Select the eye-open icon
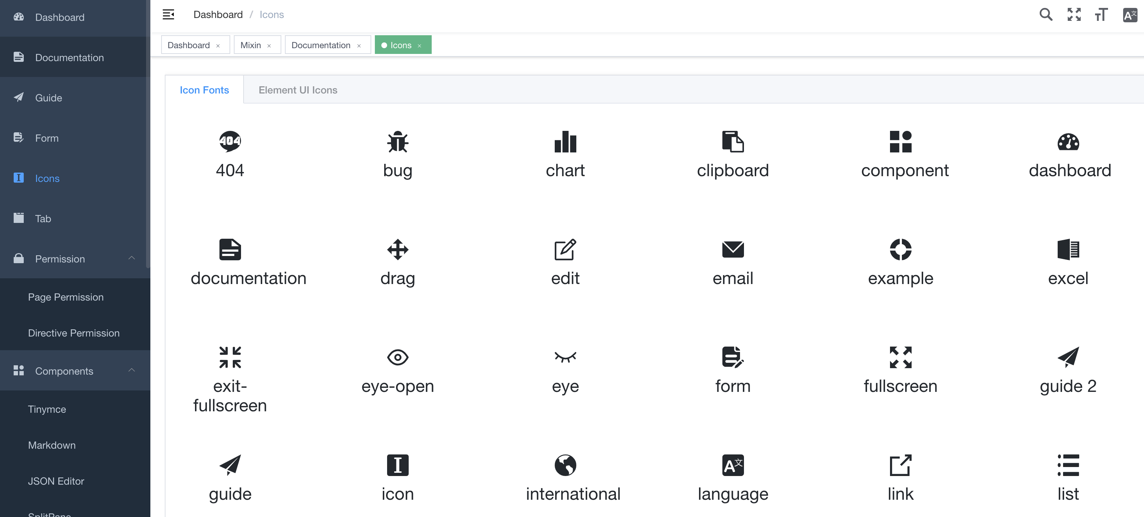This screenshot has width=1144, height=517. click(398, 357)
